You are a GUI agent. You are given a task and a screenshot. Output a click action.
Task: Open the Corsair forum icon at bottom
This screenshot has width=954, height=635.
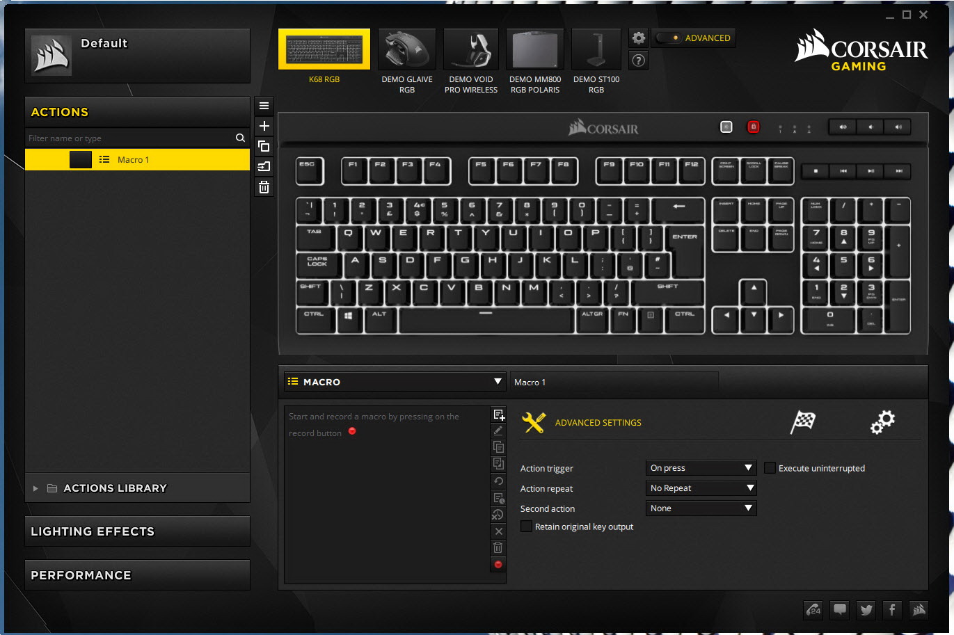(813, 610)
